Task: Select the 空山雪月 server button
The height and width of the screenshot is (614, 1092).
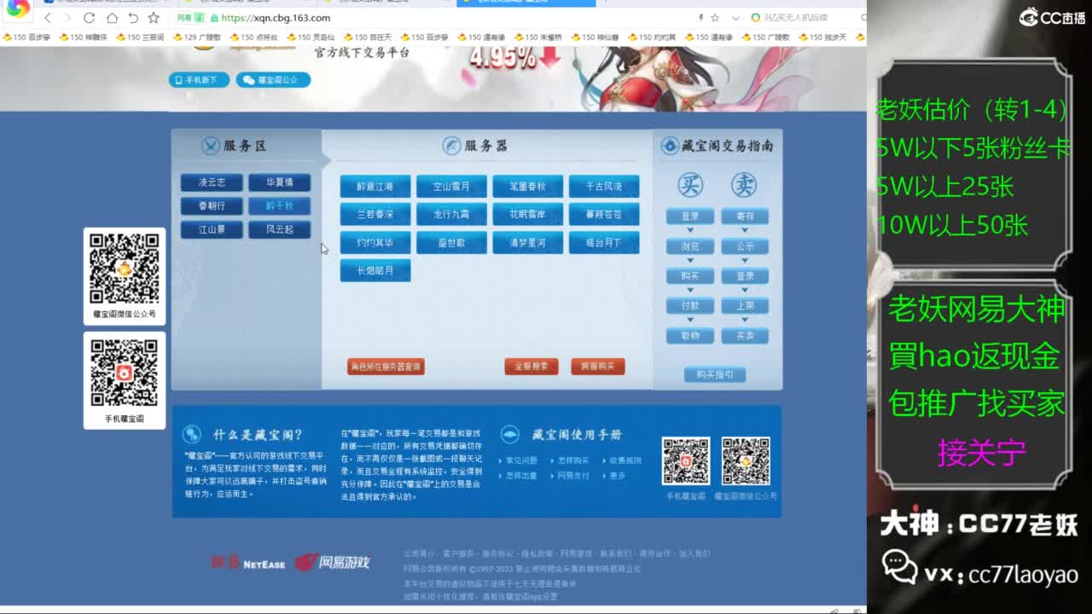Action: pos(452,187)
